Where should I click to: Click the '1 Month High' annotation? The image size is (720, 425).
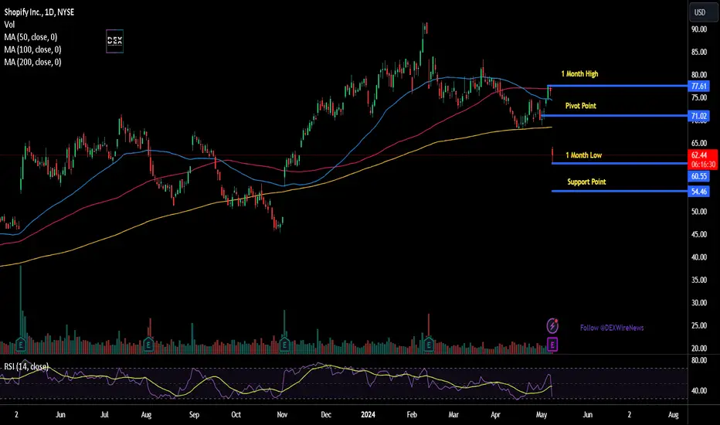pos(579,74)
